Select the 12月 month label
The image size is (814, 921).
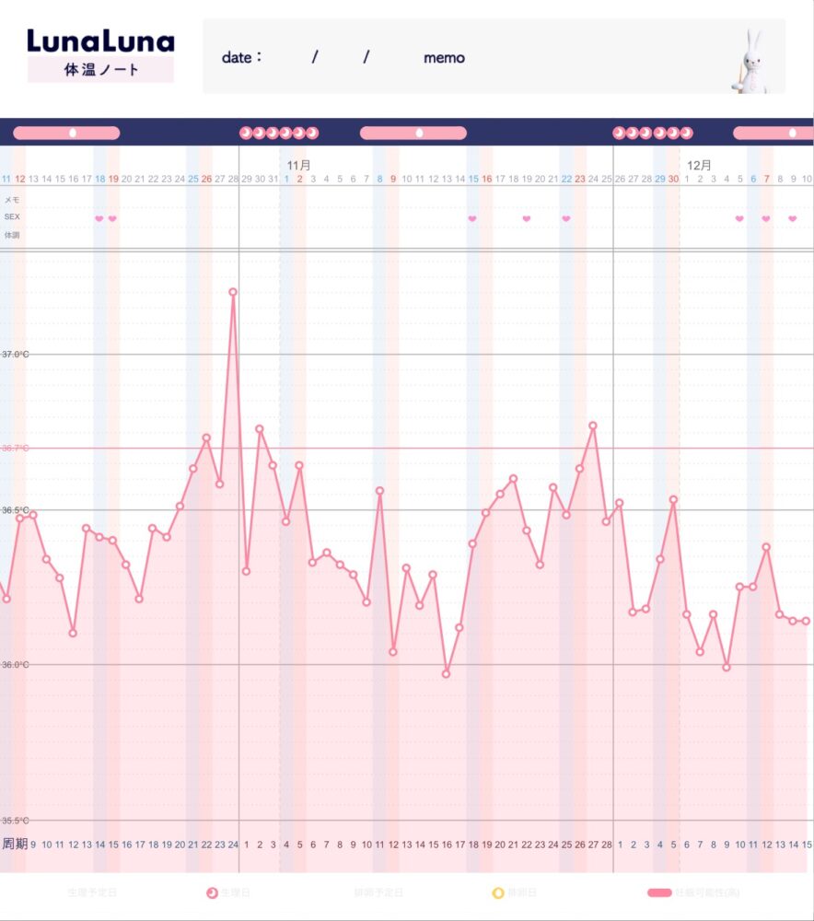click(x=699, y=165)
